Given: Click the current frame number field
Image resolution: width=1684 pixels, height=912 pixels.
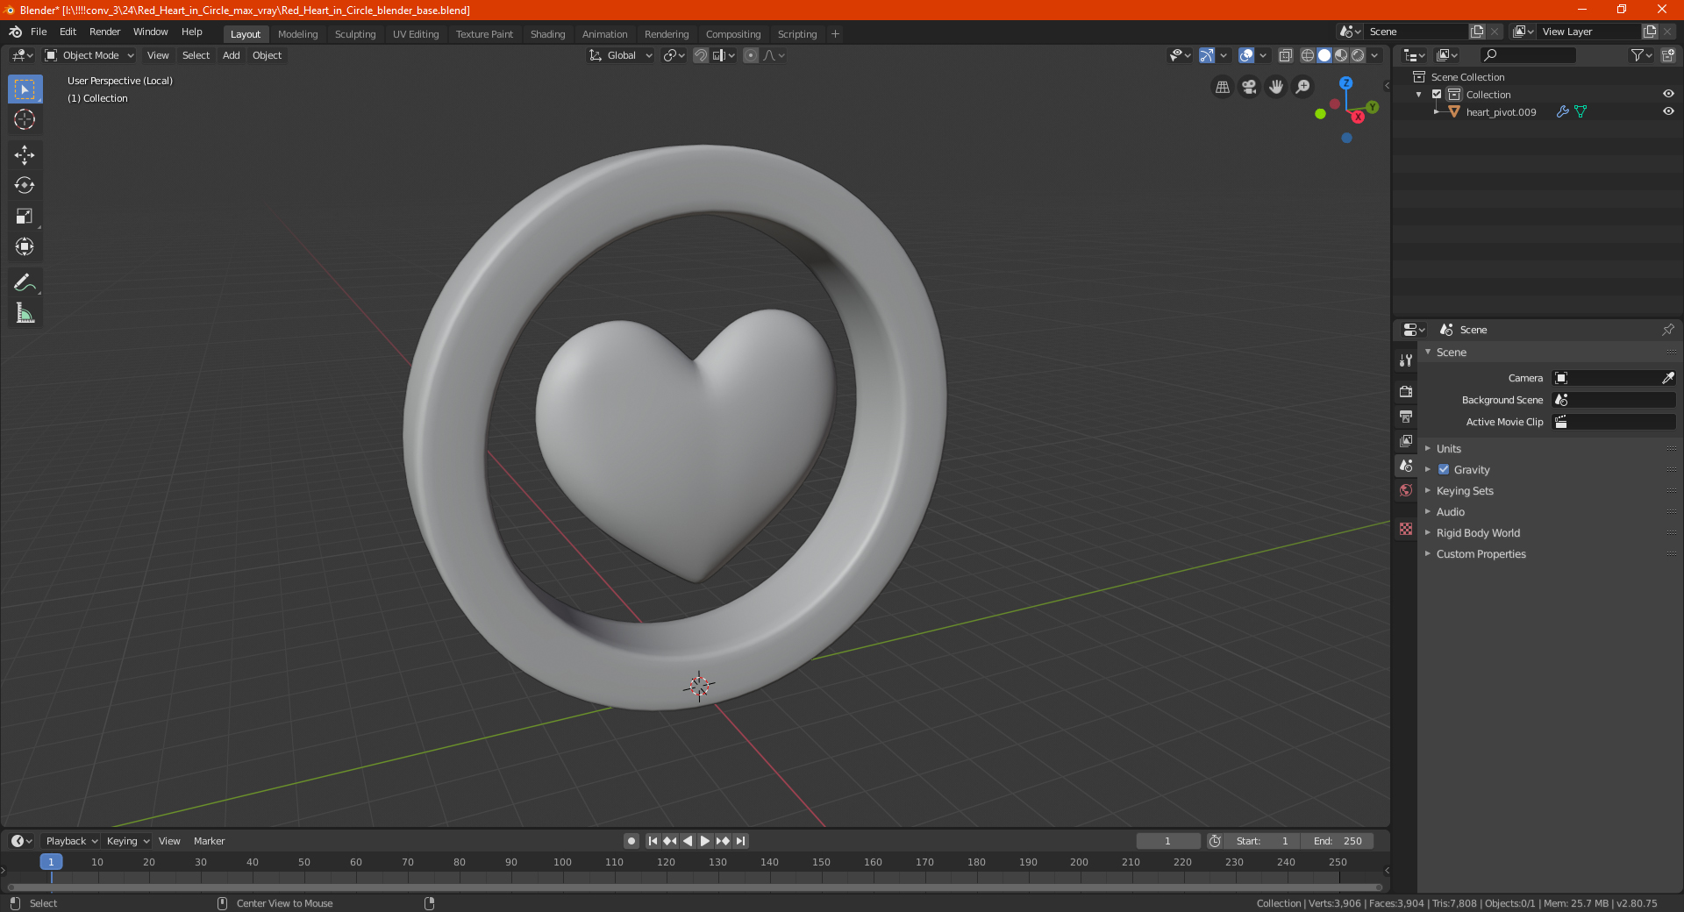Looking at the screenshot, I should click(1167, 841).
